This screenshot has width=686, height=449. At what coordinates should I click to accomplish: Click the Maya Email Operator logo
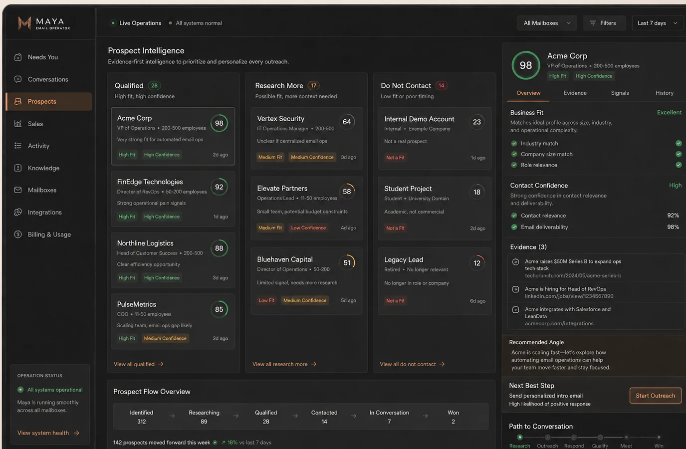click(44, 23)
